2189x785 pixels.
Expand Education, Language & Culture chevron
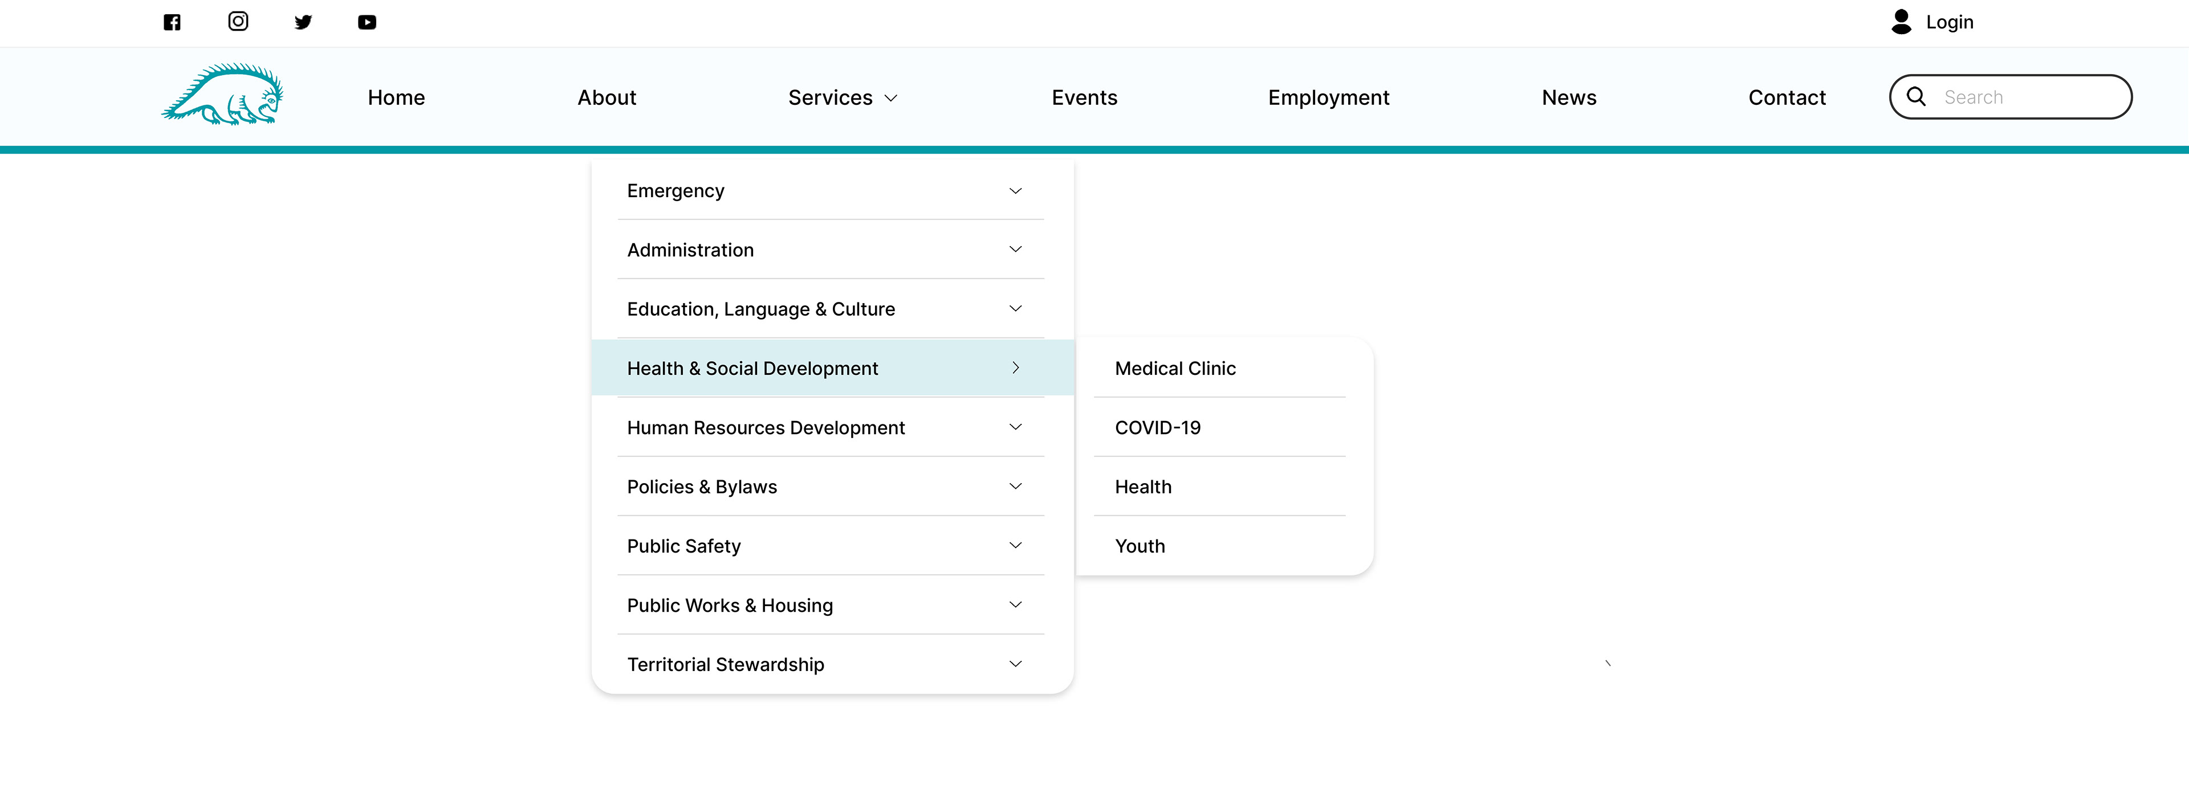(1015, 309)
